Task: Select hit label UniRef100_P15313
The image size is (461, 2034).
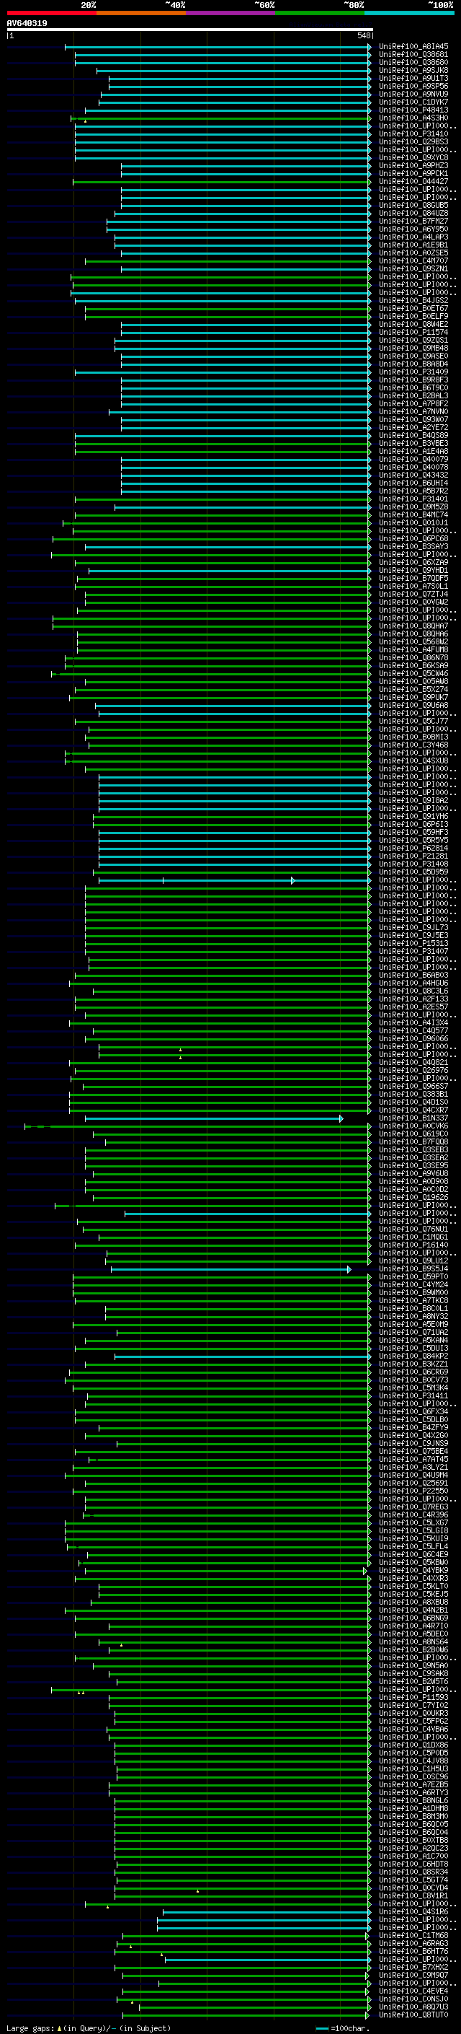Action: pyautogui.click(x=413, y=944)
